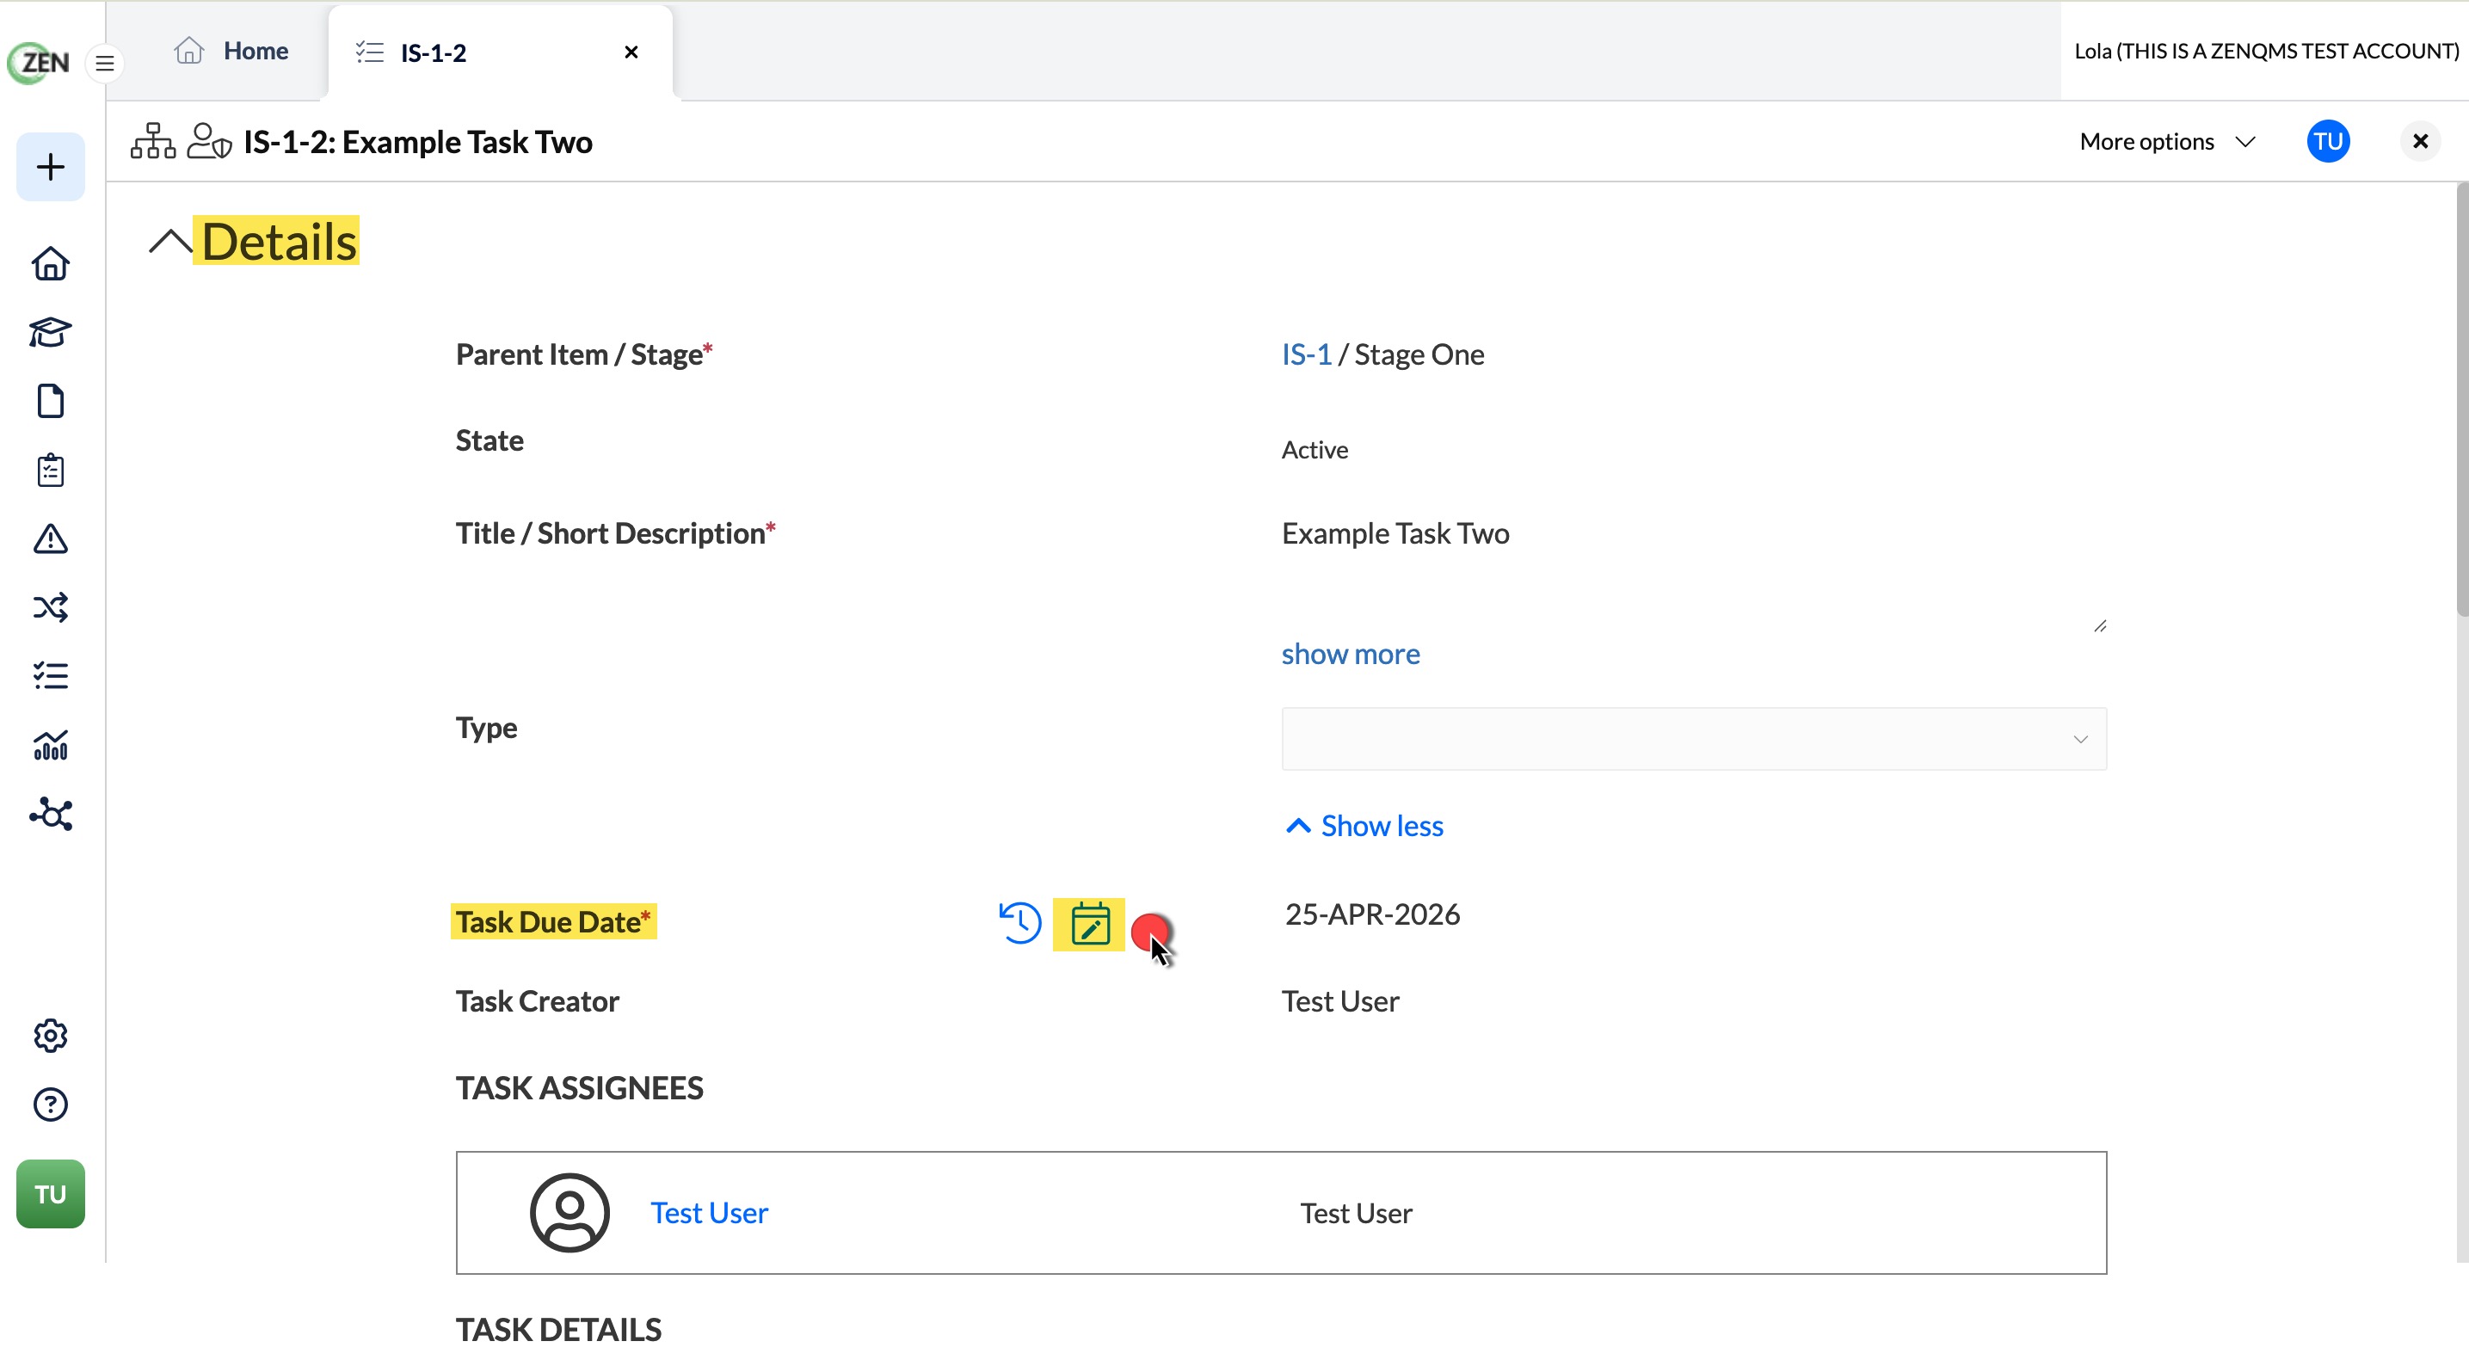Viewport: 2469px width, 1366px height.
Task: Click the hierarchy tree icon in header
Action: pos(153,141)
